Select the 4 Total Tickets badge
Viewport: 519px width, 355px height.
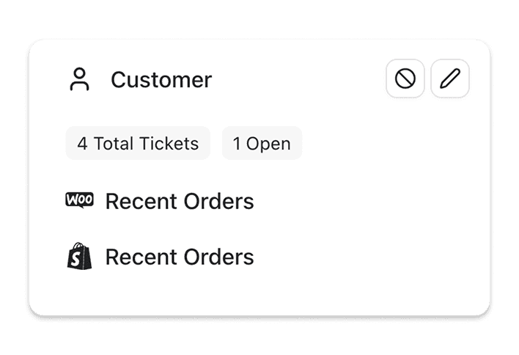point(138,143)
